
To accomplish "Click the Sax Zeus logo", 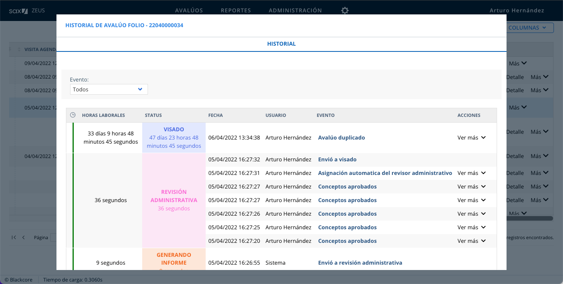I will tap(27, 10).
